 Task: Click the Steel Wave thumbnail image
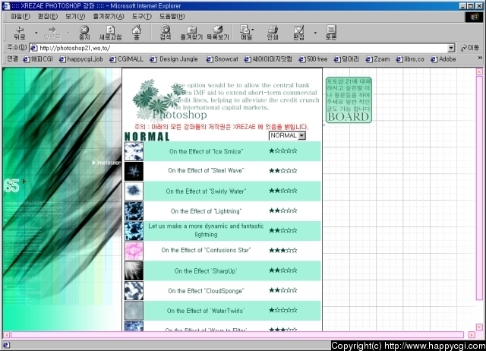pos(134,171)
